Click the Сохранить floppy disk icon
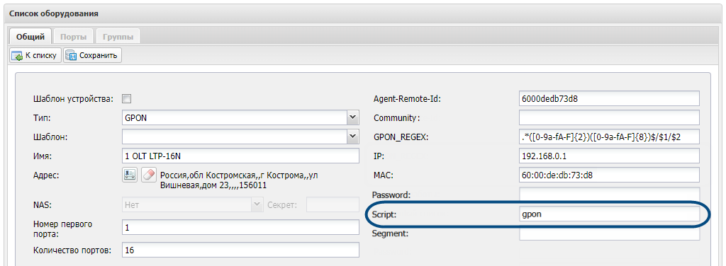The width and height of the screenshot is (726, 266). (71, 56)
